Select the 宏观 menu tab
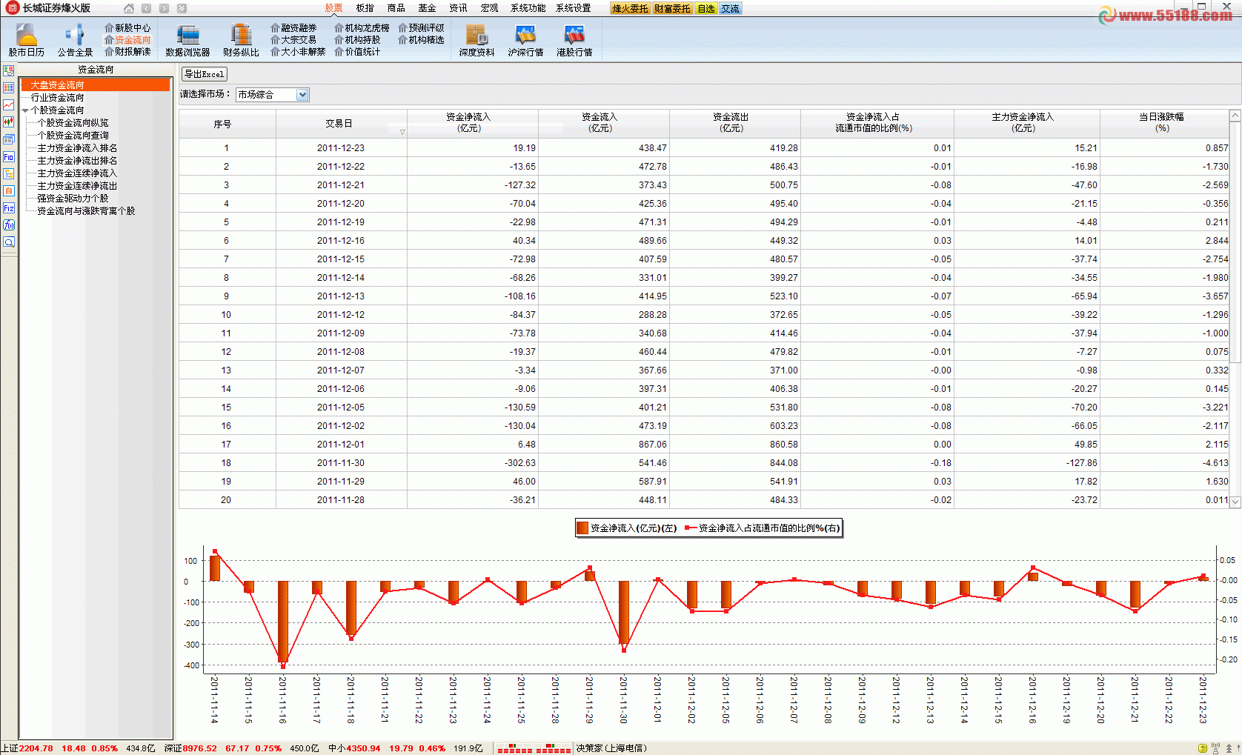The image size is (1242, 755). (489, 8)
